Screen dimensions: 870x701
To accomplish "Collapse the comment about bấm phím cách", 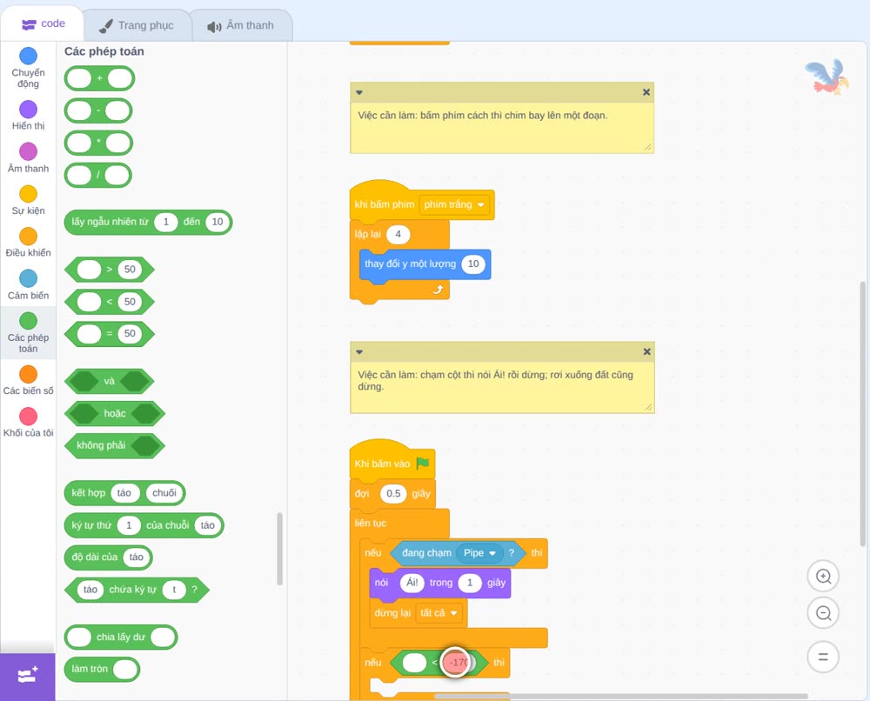I will click(359, 92).
